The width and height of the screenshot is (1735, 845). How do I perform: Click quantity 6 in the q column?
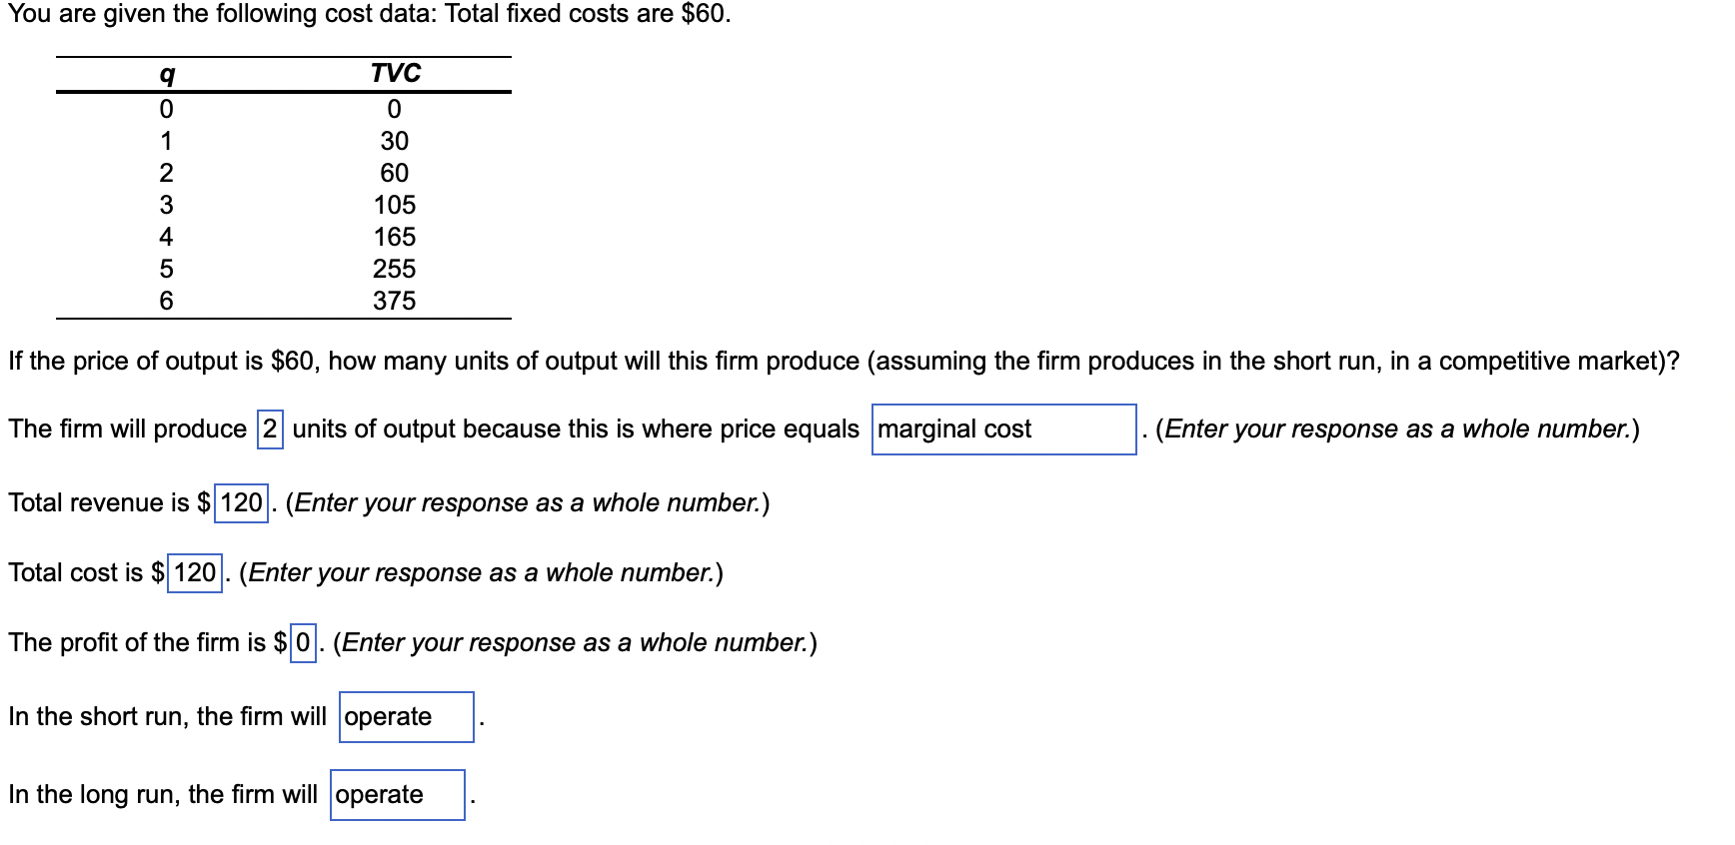(x=166, y=301)
